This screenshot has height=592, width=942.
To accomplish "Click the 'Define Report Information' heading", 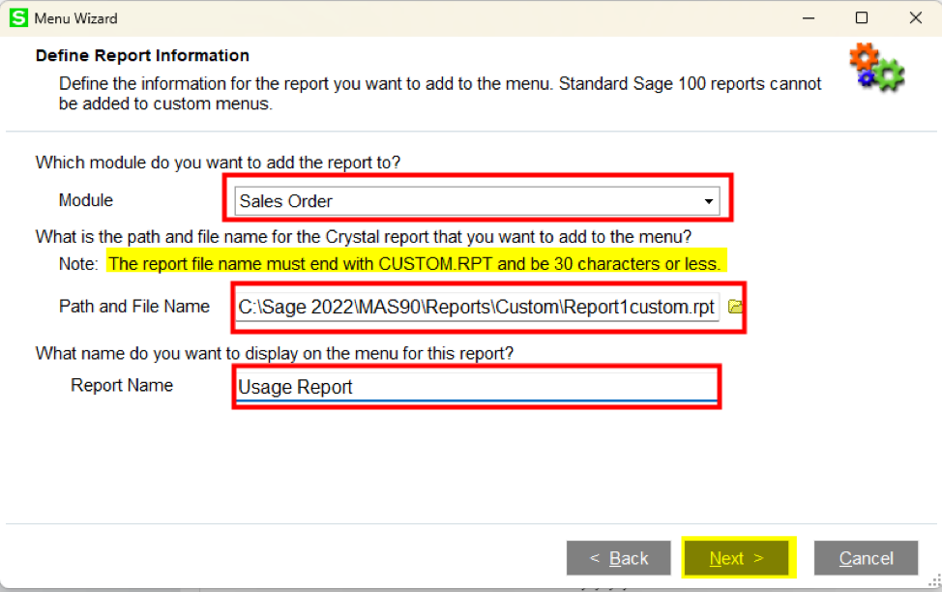I will (x=142, y=55).
